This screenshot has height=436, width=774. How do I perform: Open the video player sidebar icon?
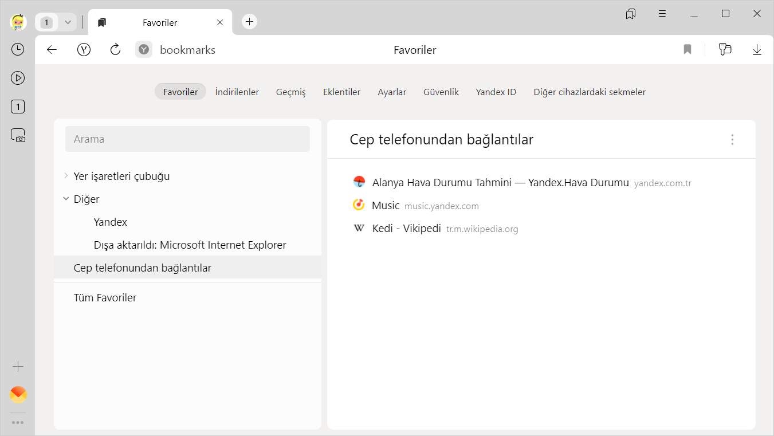[18, 78]
